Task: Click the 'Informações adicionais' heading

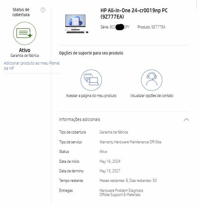Action: (80, 119)
